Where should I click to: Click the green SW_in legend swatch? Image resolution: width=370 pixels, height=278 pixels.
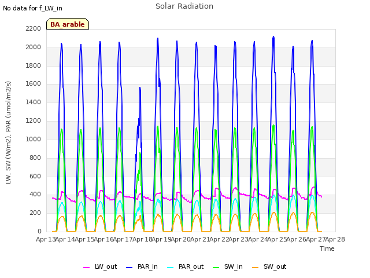pyautogui.click(x=216, y=268)
